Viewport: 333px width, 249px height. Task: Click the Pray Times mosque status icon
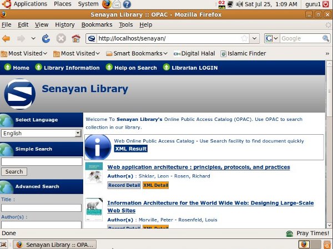[x=290, y=233]
